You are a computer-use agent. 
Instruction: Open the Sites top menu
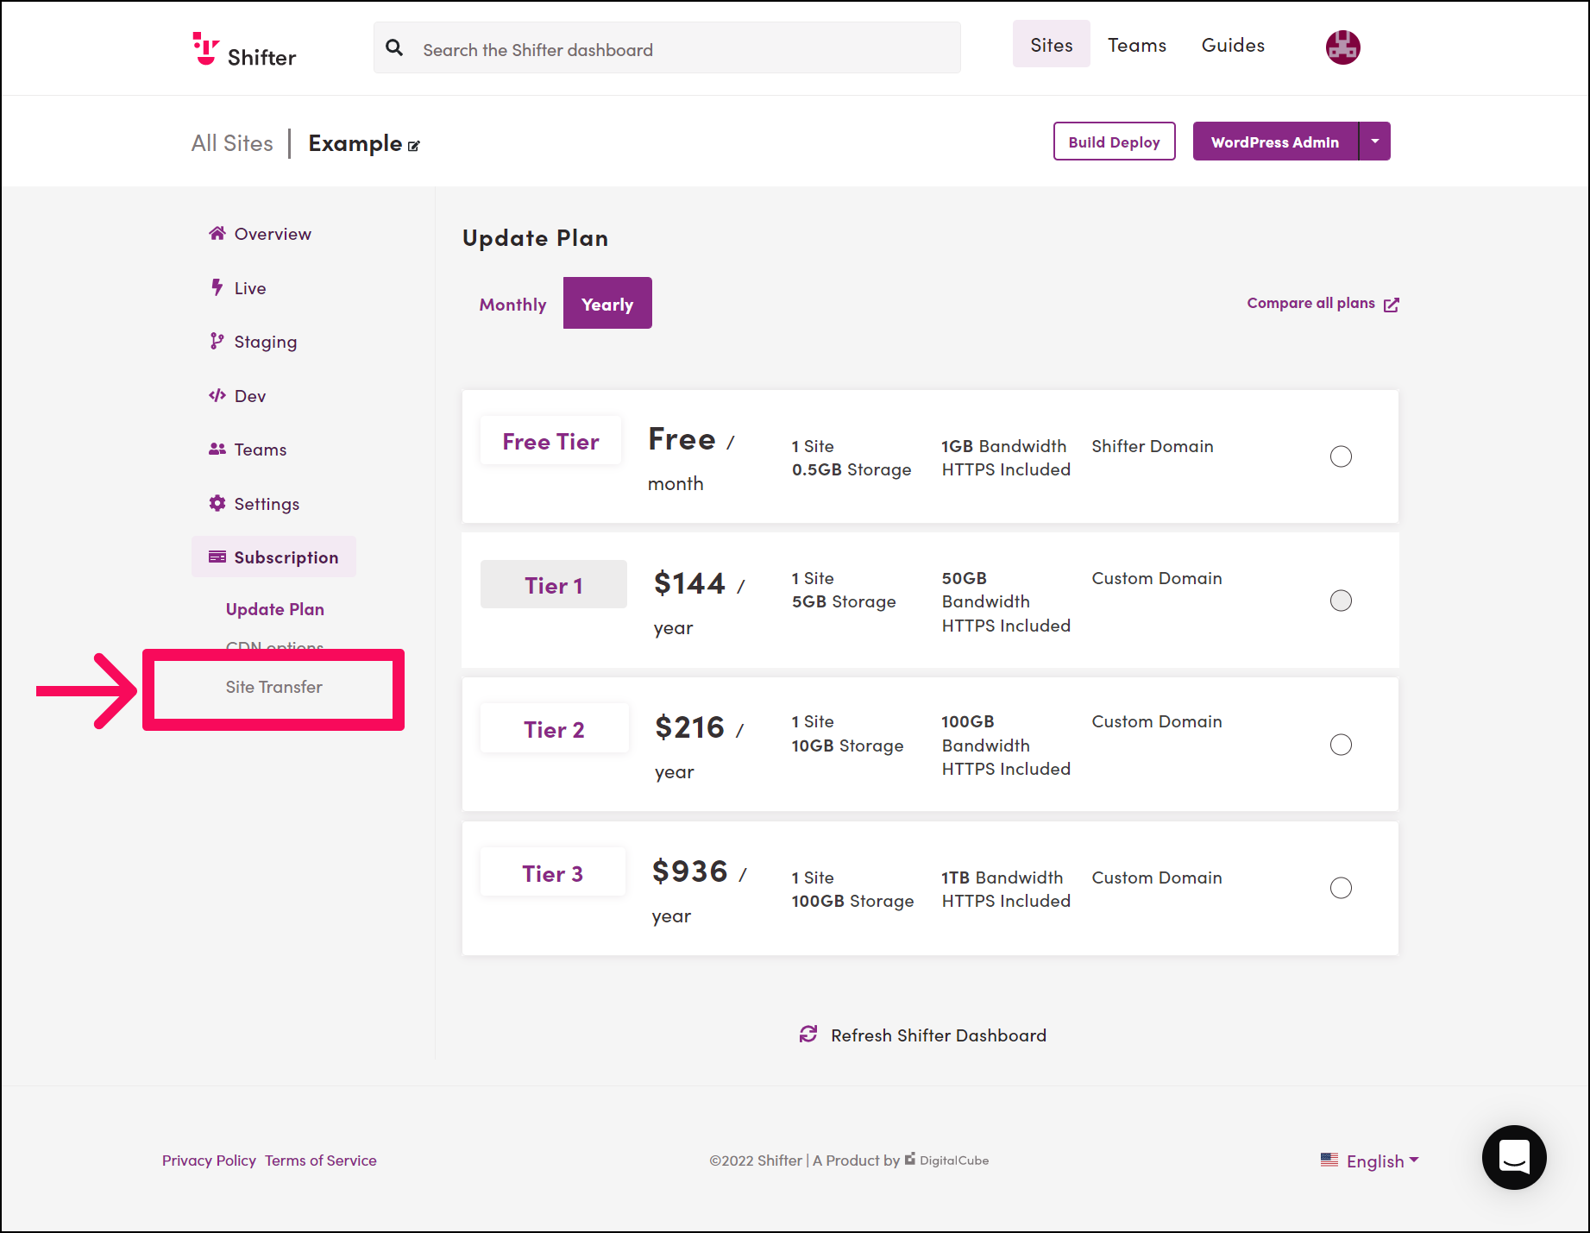coord(1052,45)
